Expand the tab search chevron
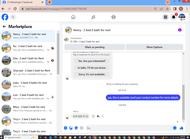This screenshot has width=190, height=139. 168,2
